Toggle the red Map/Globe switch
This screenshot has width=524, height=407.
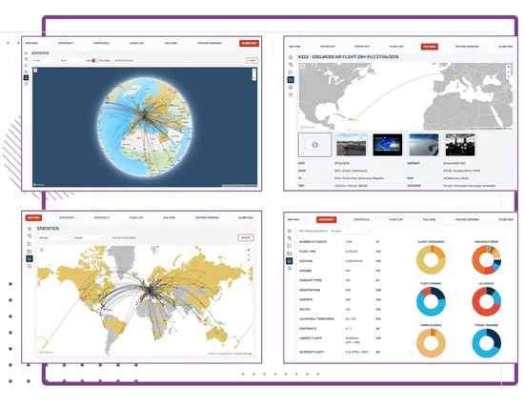[94, 61]
